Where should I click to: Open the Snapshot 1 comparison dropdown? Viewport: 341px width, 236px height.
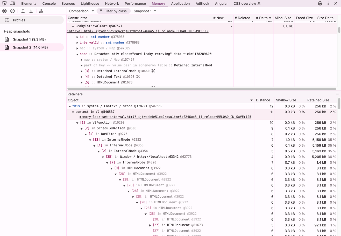coord(145,11)
